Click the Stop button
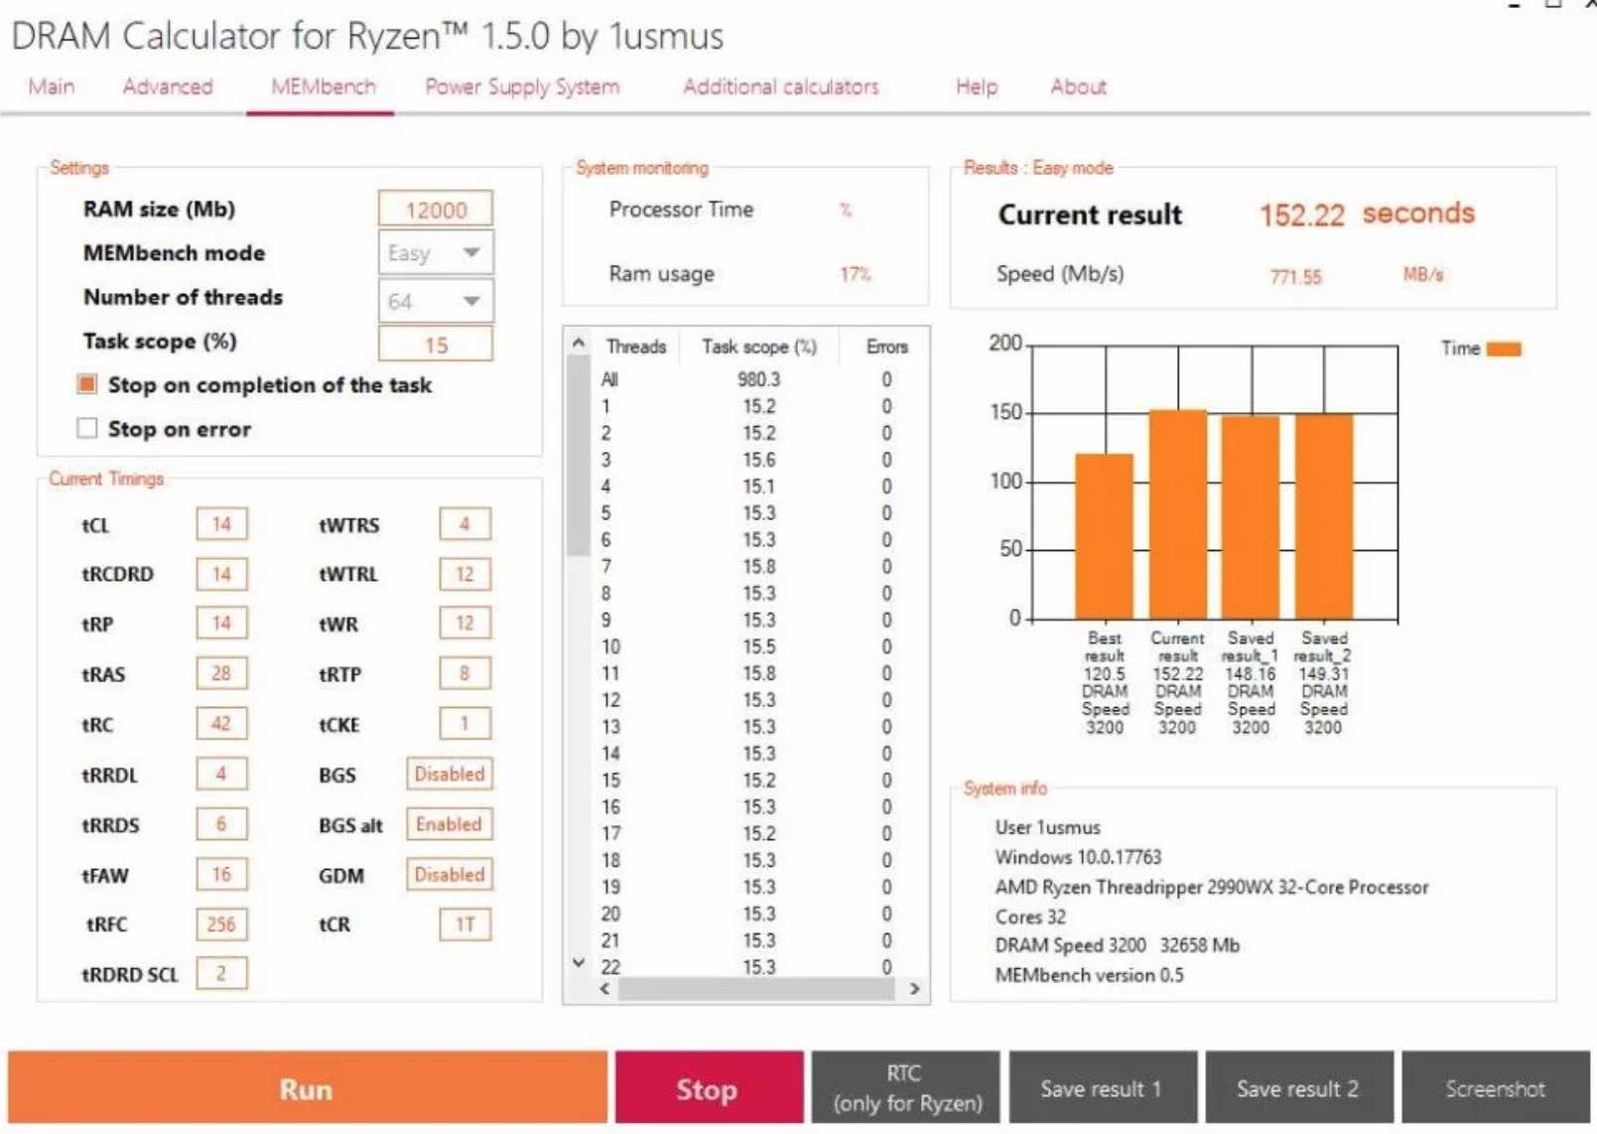This screenshot has height=1134, width=1597. [708, 1088]
